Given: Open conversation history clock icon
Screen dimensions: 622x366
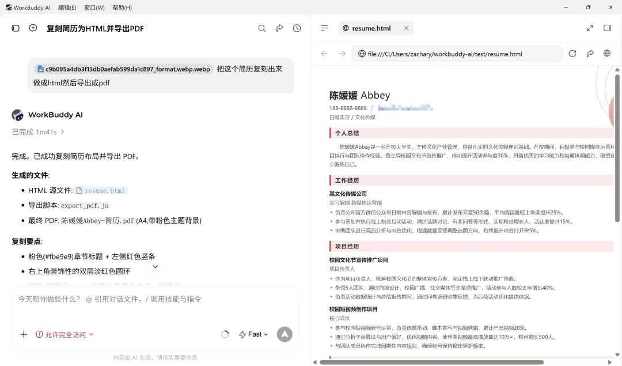Looking at the screenshot, I should tap(297, 28).
